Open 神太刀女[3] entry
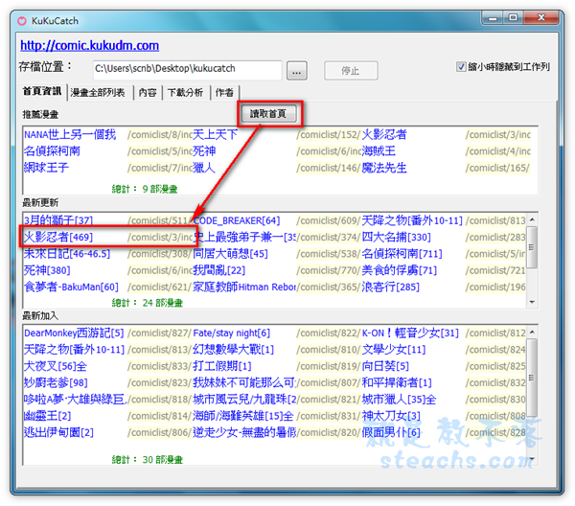The width and height of the screenshot is (575, 506). point(391,415)
